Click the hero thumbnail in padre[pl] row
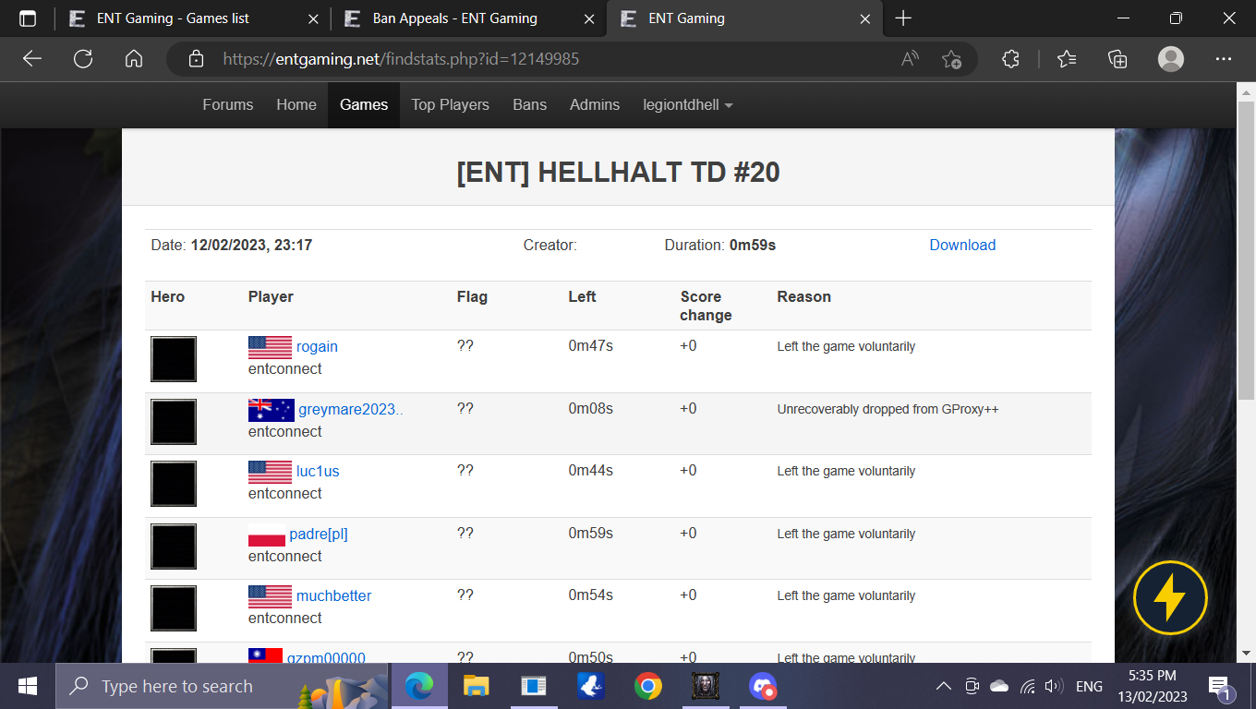This screenshot has width=1256, height=709. (x=174, y=547)
